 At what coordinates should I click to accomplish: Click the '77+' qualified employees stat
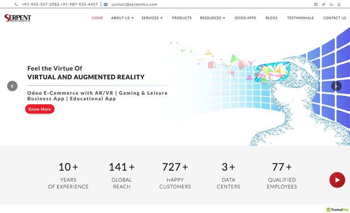click(x=282, y=167)
